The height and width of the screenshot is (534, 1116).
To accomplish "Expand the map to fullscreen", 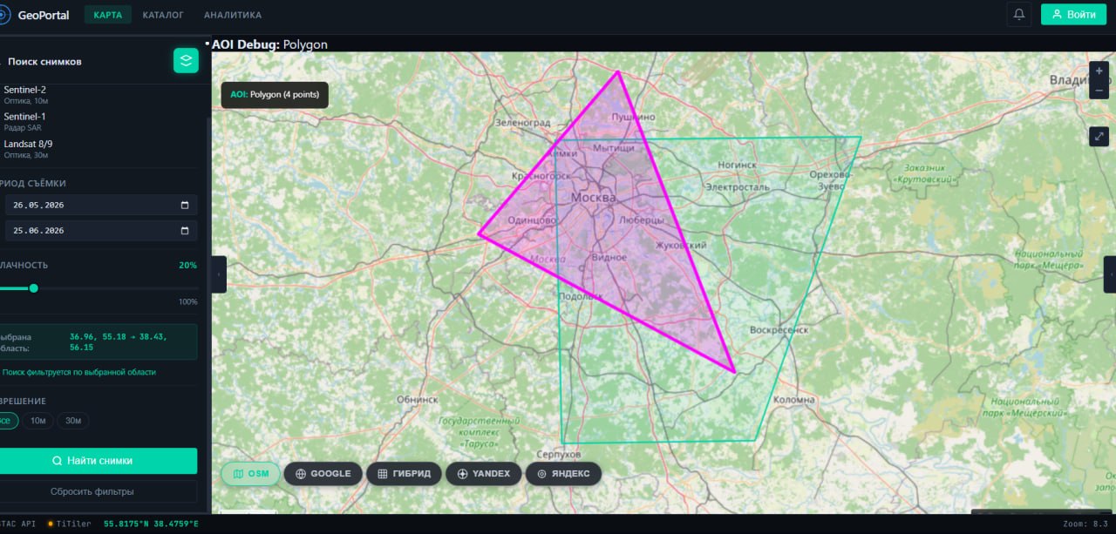I will [1099, 136].
